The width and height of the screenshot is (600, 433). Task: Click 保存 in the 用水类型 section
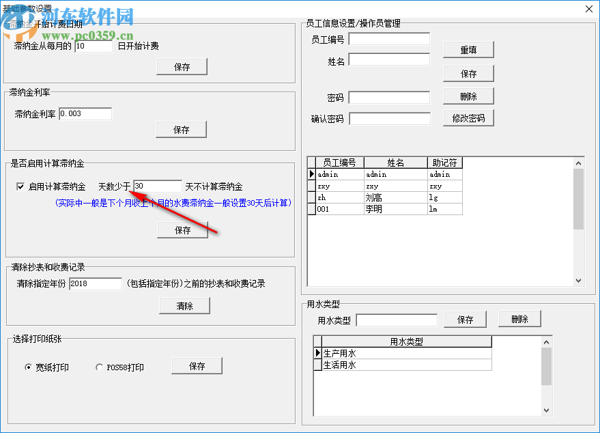[x=465, y=319]
